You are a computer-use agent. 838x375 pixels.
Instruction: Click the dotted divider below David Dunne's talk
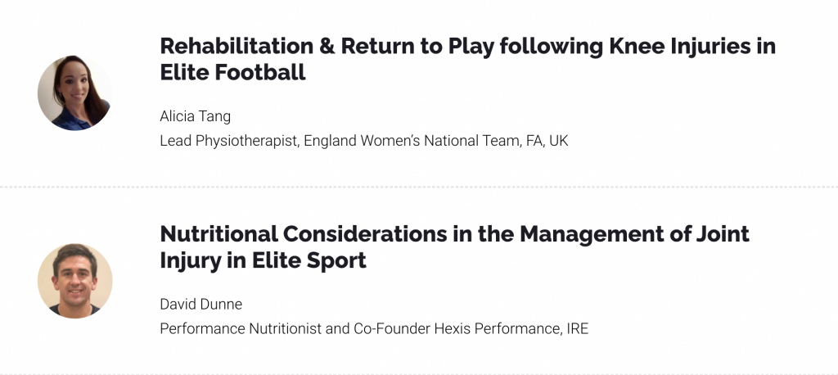coord(419,373)
